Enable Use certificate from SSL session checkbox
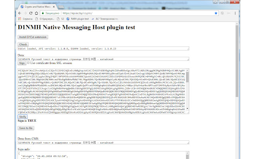Image resolution: width=255 pixels, height=159 pixels. click(x=28, y=63)
